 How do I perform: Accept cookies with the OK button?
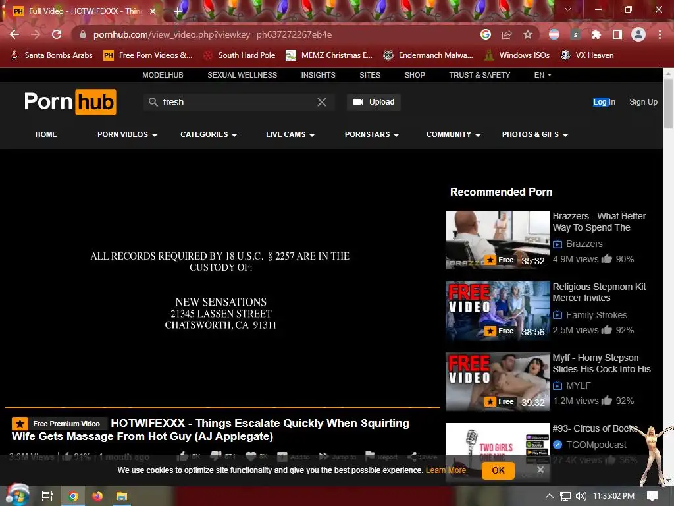(498, 470)
